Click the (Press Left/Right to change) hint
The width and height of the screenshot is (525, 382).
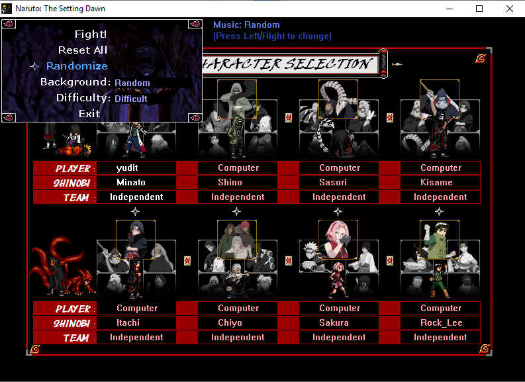coord(272,36)
